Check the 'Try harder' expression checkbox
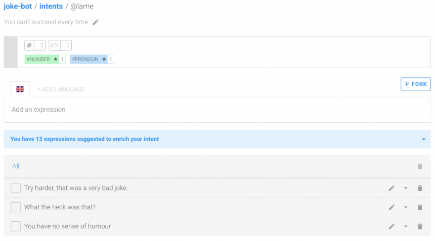The width and height of the screenshot is (435, 241). coord(16,188)
